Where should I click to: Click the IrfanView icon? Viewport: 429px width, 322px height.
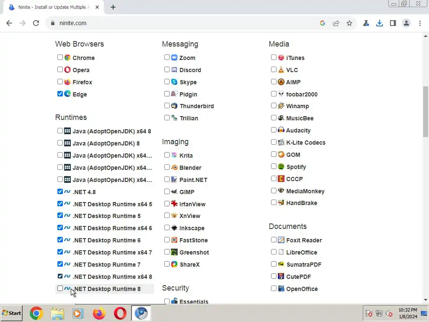pyautogui.click(x=174, y=204)
